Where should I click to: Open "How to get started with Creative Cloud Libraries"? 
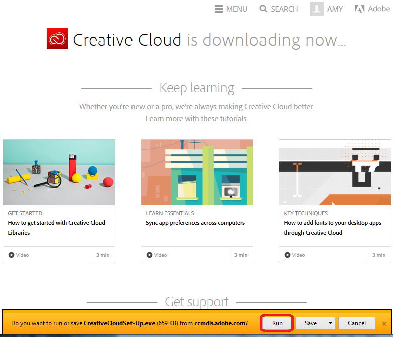(x=56, y=228)
